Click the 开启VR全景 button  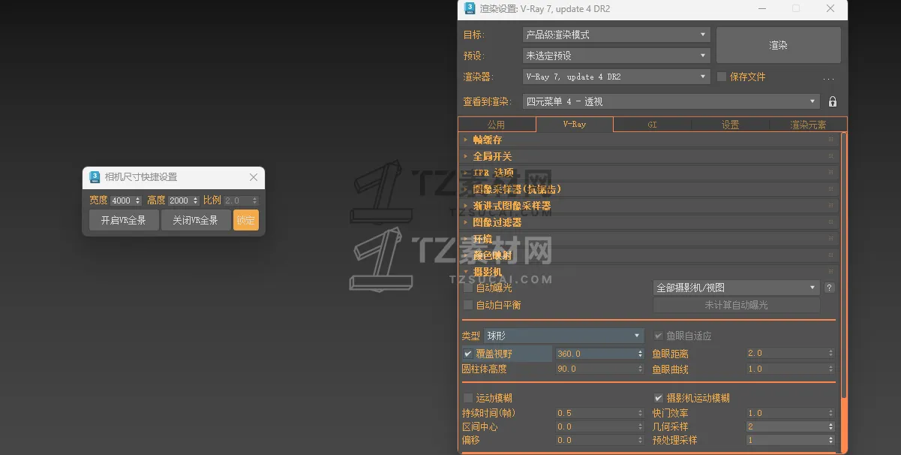(124, 220)
